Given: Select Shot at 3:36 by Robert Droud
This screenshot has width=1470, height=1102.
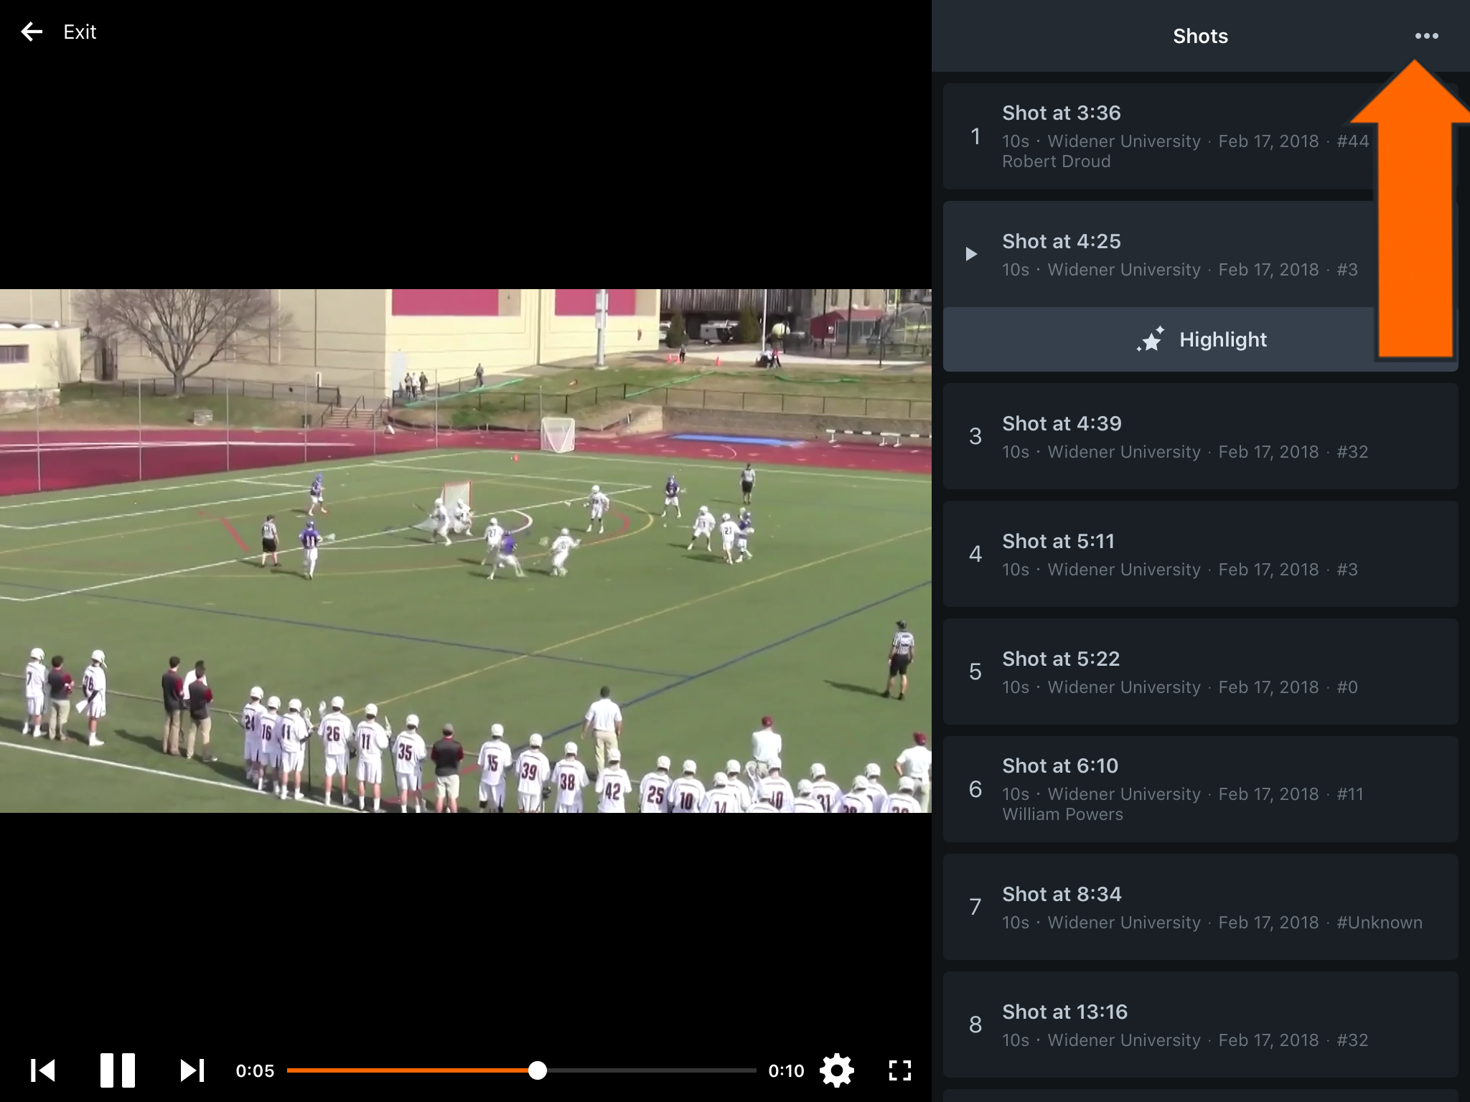Looking at the screenshot, I should coord(1163,135).
